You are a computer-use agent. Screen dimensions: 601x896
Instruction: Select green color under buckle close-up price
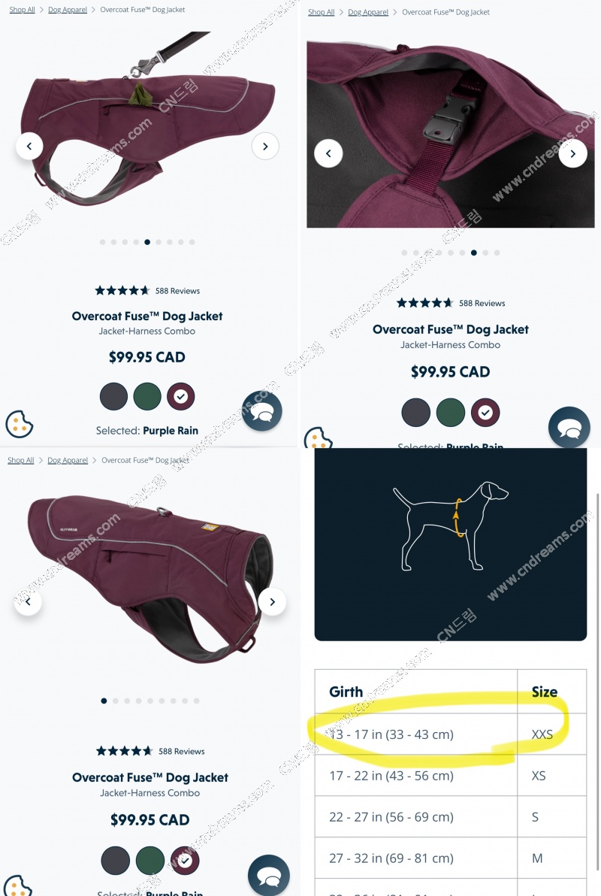coord(451,413)
